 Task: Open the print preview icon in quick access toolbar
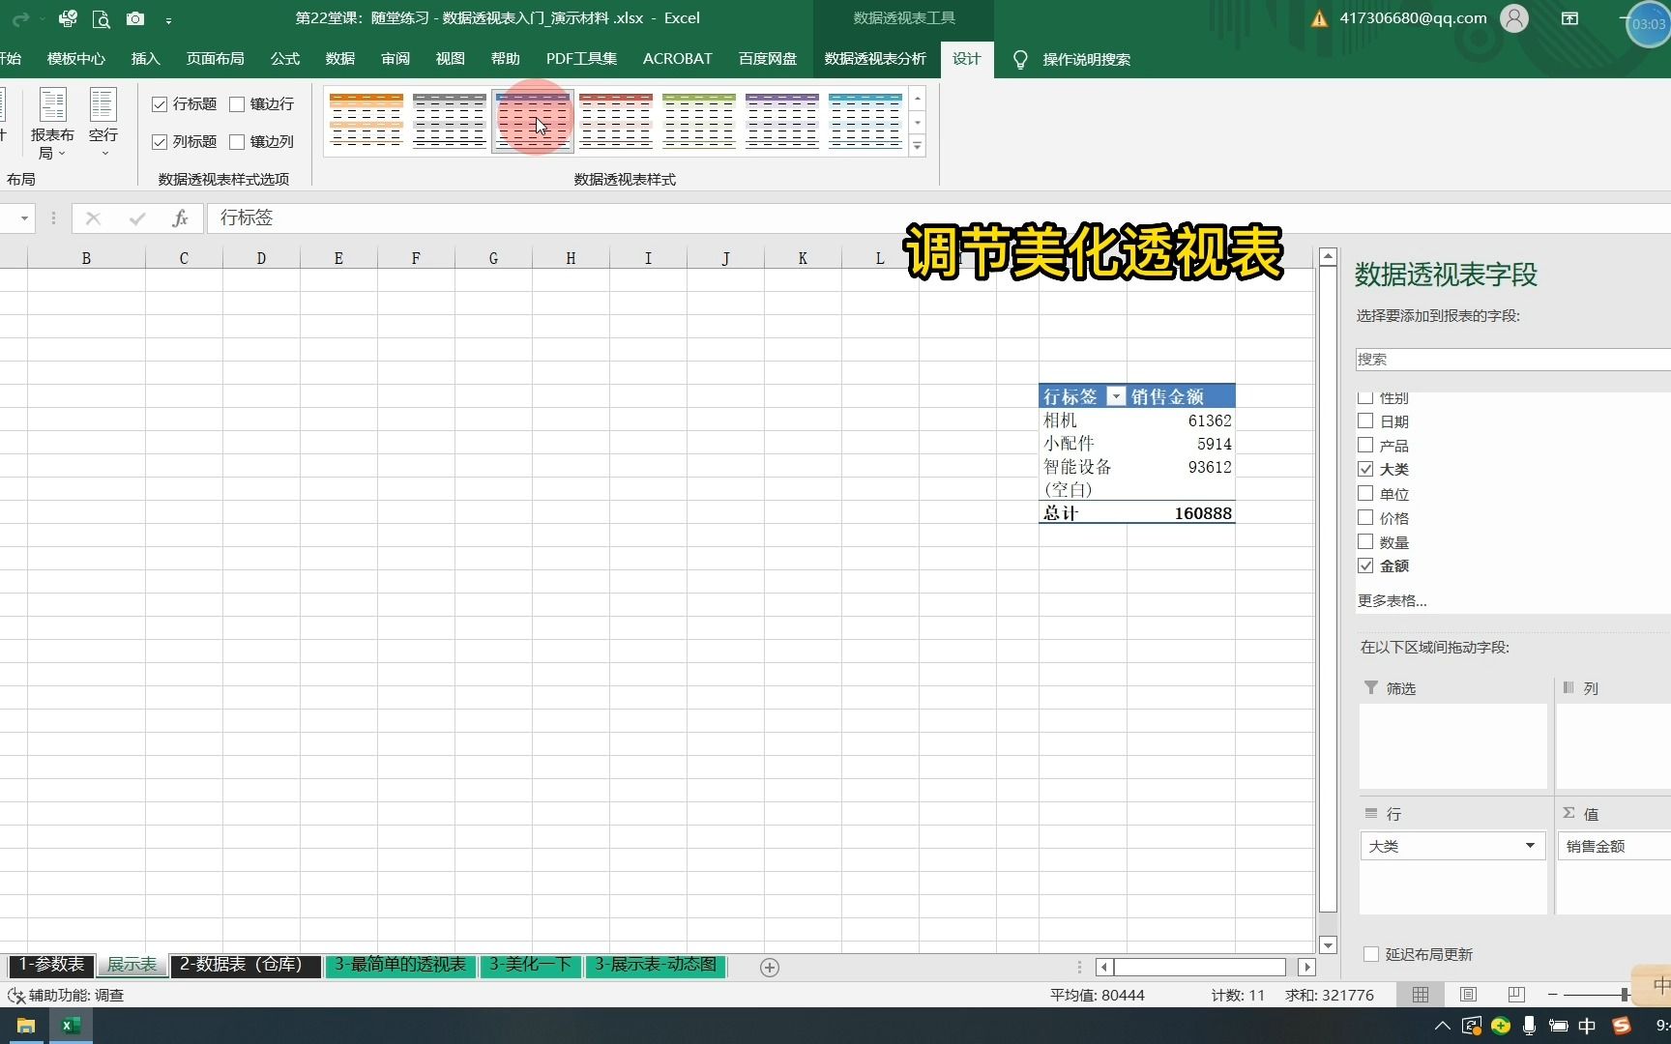[102, 18]
